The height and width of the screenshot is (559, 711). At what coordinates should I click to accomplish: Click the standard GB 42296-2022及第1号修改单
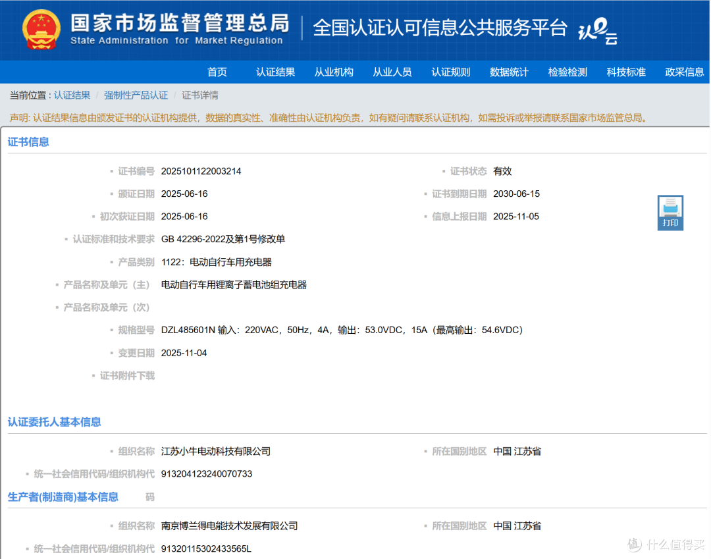point(223,239)
